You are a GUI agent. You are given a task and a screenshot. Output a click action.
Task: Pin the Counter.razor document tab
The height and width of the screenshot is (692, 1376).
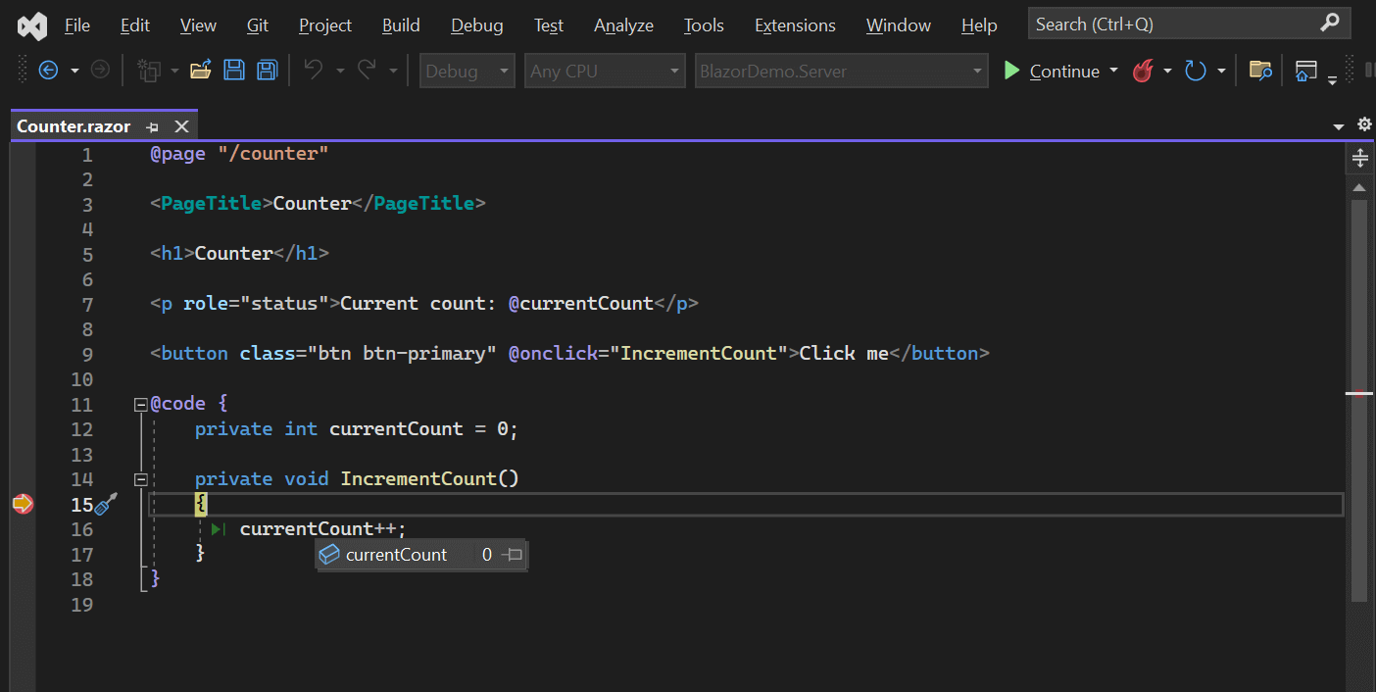pyautogui.click(x=152, y=125)
